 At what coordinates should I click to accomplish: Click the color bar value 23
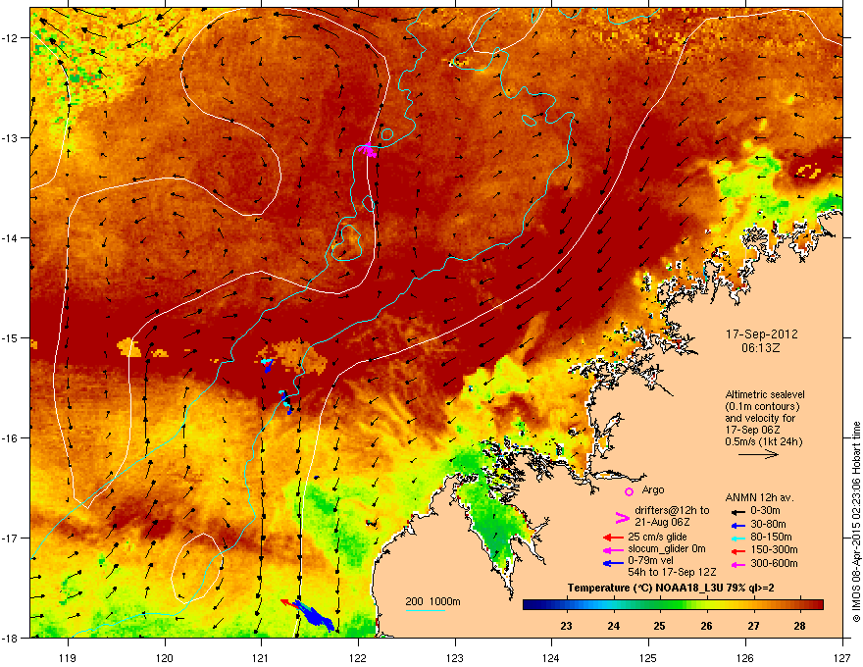566,626
